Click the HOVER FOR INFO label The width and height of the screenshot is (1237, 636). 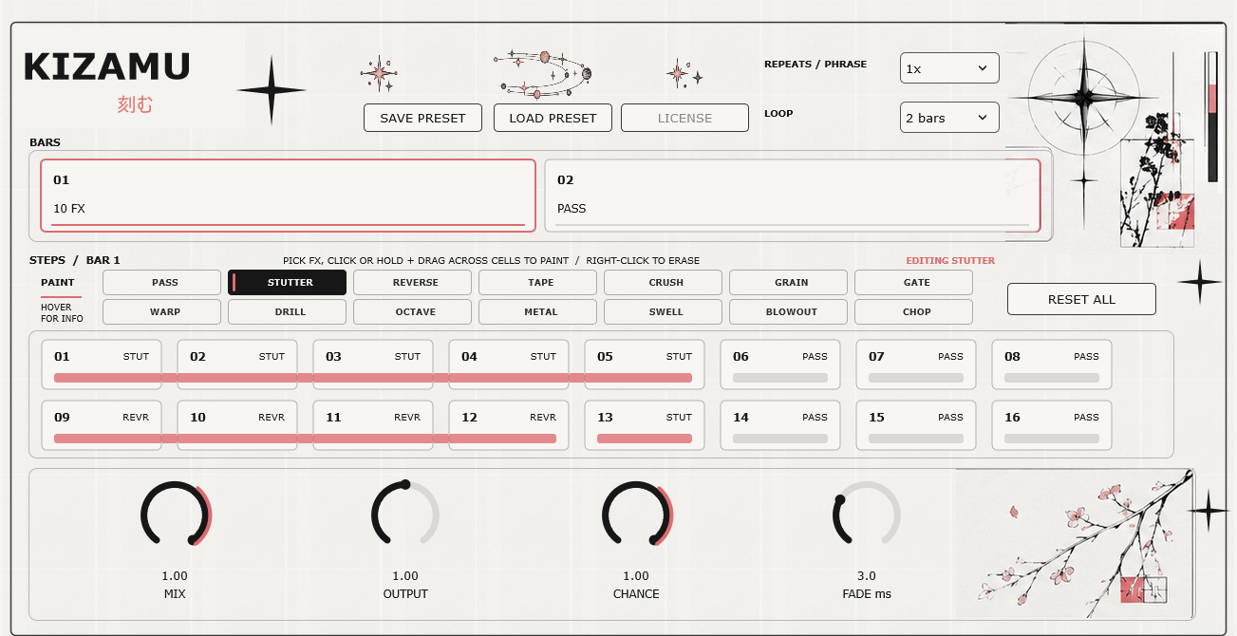pos(63,313)
